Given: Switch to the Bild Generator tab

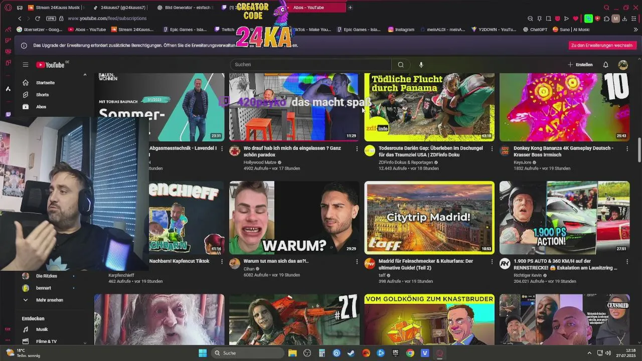Looking at the screenshot, I should point(185,8).
